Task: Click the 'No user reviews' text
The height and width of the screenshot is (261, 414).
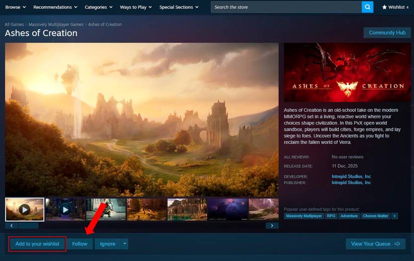Action: (x=347, y=157)
